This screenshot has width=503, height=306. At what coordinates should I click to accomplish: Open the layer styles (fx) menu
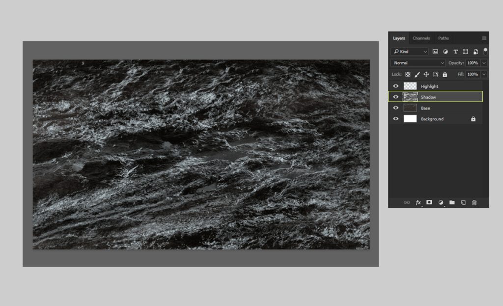418,202
